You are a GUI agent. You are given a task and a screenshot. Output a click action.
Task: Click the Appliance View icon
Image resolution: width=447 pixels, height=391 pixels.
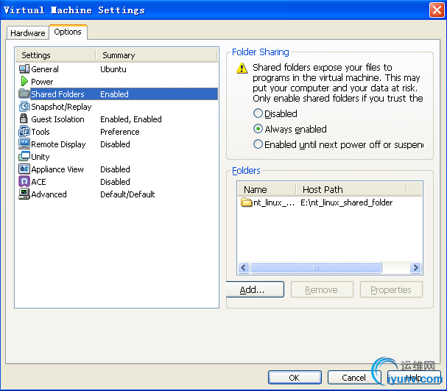[24, 169]
